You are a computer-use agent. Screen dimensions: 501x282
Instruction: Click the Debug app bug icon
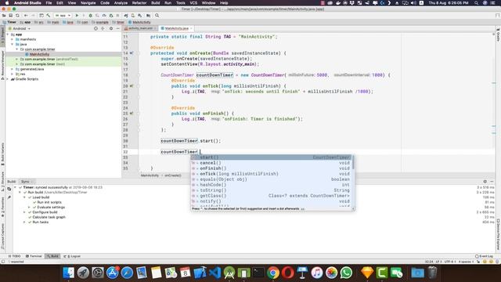(x=91, y=16)
